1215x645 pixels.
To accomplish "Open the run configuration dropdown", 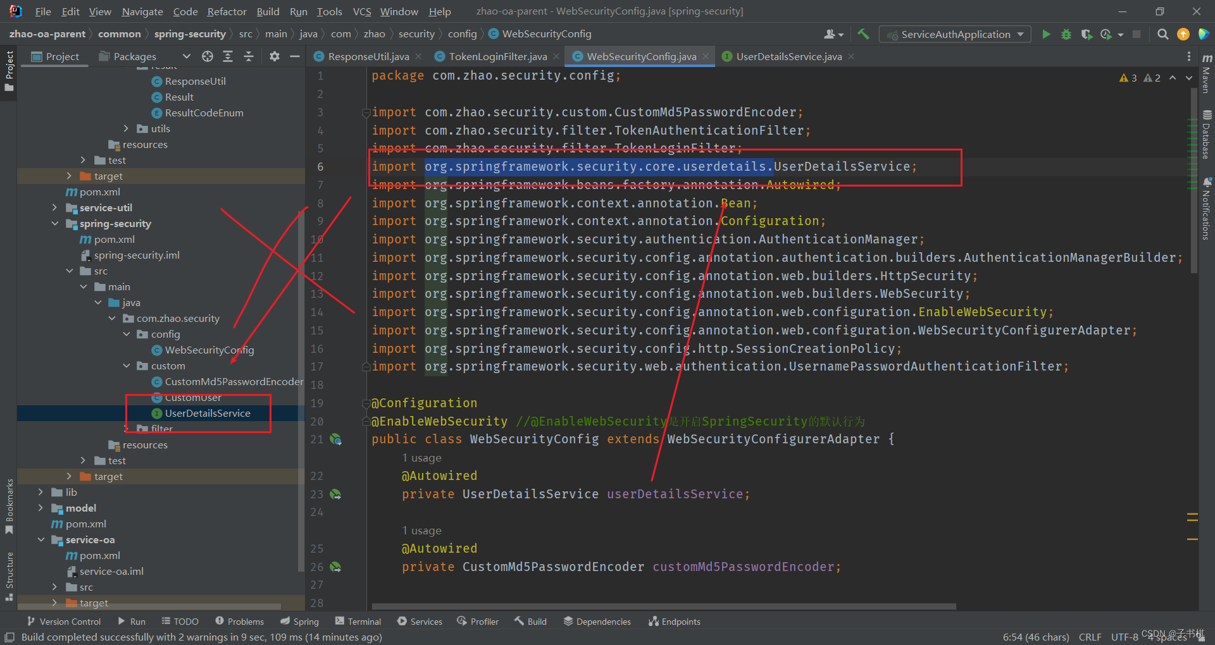I will [x=954, y=34].
